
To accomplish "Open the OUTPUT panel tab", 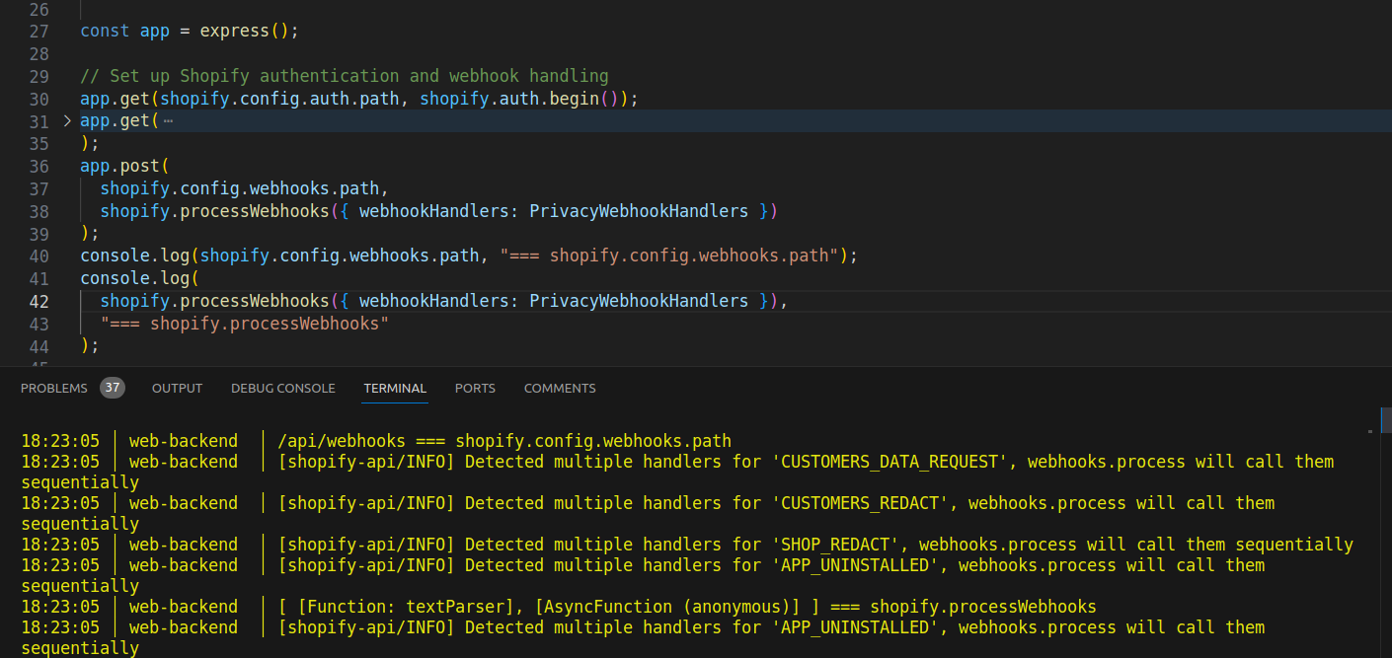I will pos(177,388).
